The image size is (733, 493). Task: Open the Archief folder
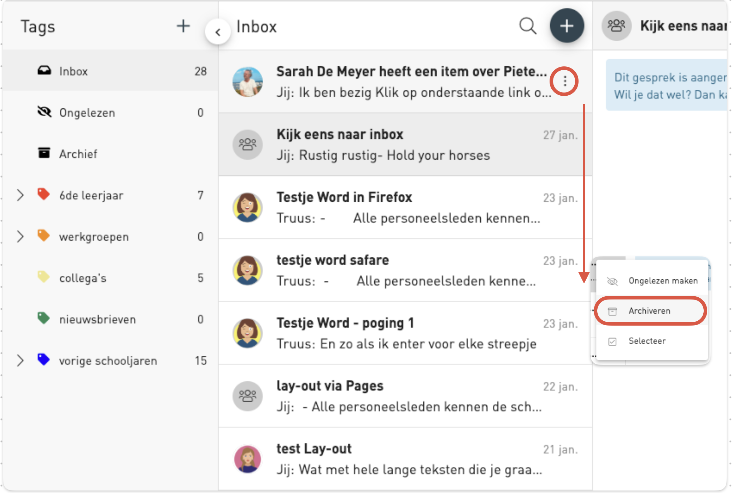coord(78,154)
